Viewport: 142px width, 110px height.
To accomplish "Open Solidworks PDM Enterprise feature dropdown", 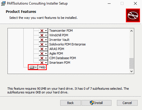I will 43,44.
